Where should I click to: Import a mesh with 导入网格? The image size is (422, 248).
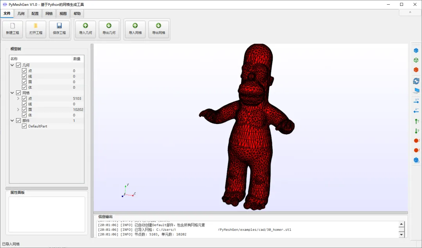[135, 29]
